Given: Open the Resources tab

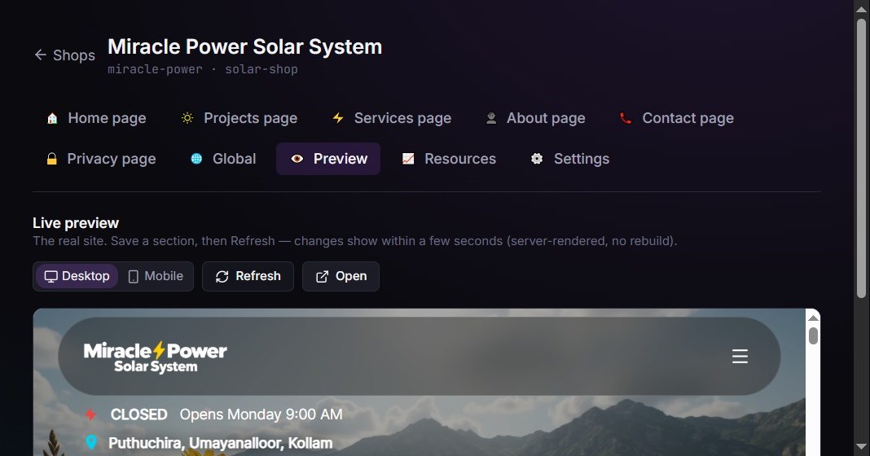Looking at the screenshot, I should pos(448,159).
